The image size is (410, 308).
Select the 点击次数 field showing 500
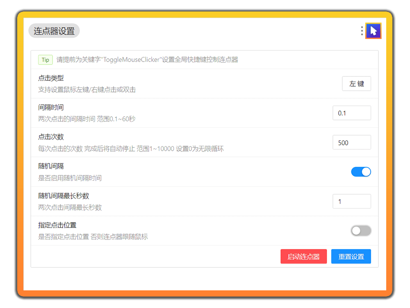[352, 142]
